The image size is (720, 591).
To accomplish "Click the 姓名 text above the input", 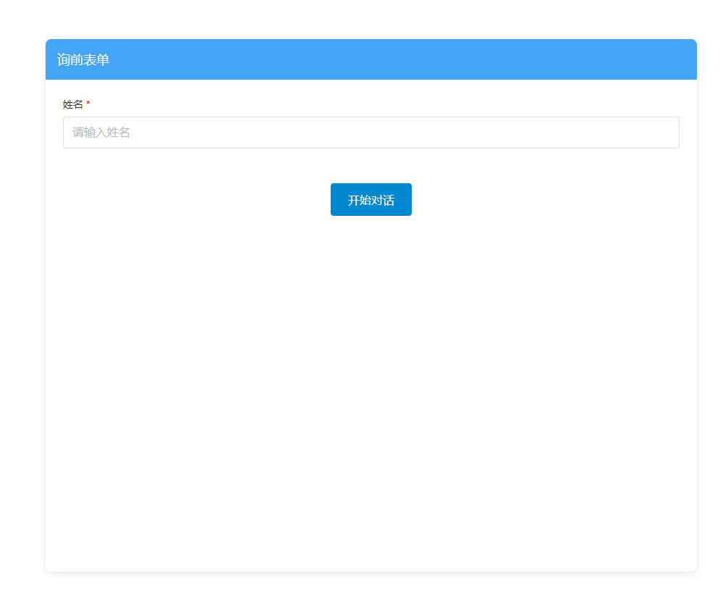I will (73, 104).
